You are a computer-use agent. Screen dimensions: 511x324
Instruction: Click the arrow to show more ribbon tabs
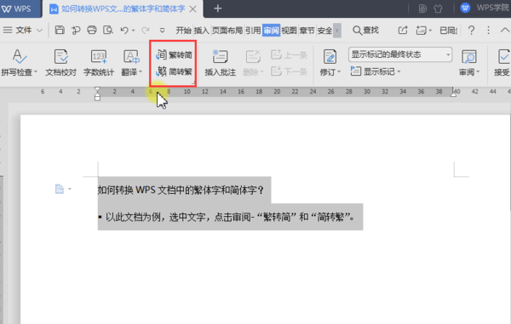point(337,31)
